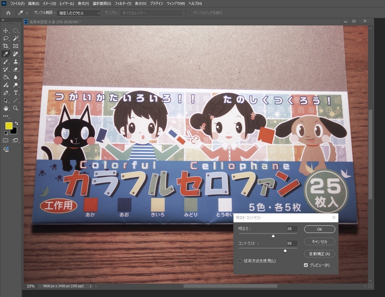Select the Eraser tool
This screenshot has height=297, width=385.
pyautogui.click(x=16, y=70)
